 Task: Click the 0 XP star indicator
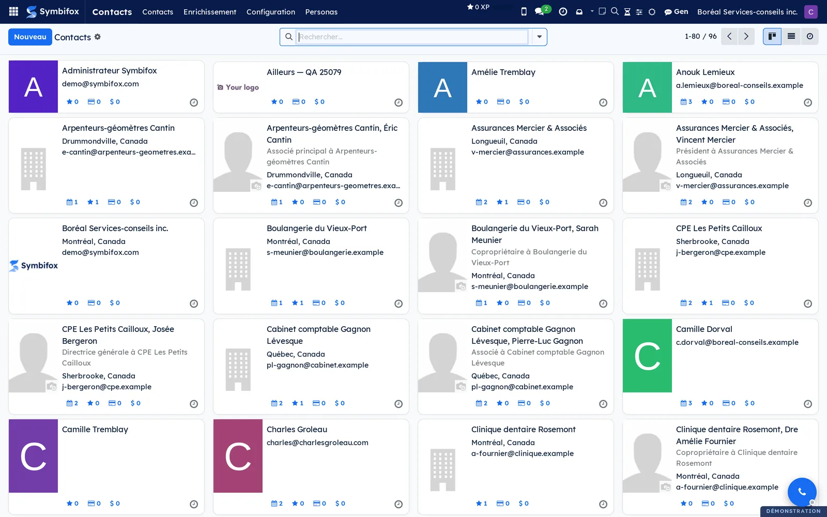[478, 7]
